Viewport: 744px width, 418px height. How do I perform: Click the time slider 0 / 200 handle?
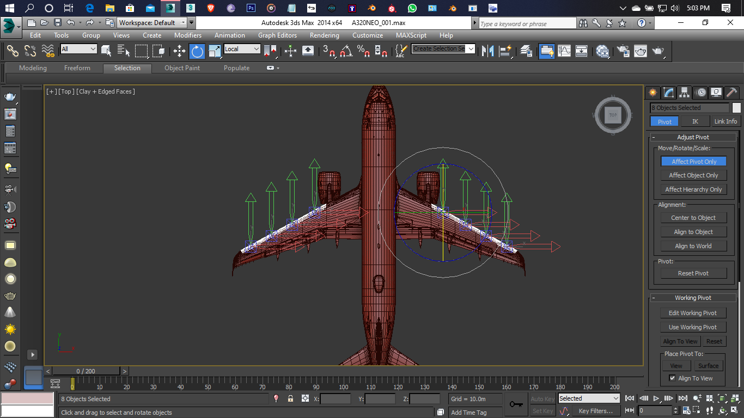coord(86,371)
